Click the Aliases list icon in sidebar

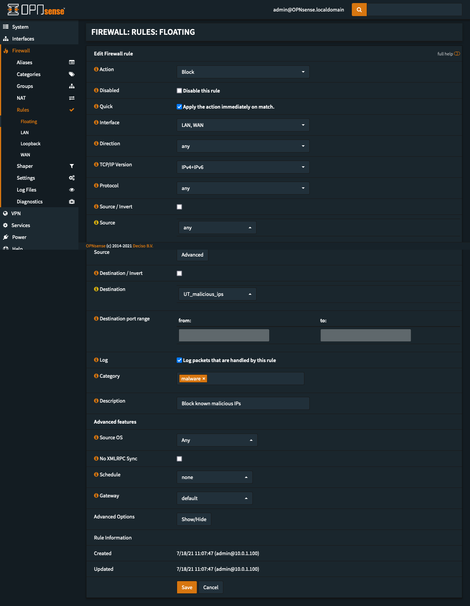(72, 62)
